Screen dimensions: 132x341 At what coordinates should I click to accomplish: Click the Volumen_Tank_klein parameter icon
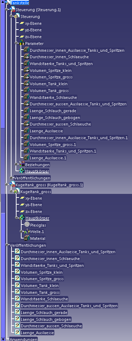pos(26,83)
